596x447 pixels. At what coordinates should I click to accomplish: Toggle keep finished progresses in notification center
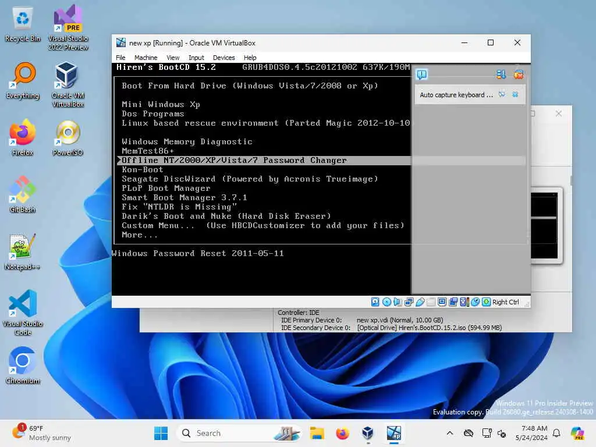pyautogui.click(x=501, y=74)
